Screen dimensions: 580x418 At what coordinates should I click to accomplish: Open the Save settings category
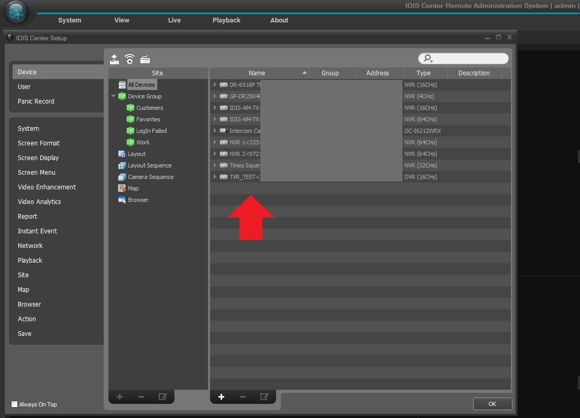(25, 334)
